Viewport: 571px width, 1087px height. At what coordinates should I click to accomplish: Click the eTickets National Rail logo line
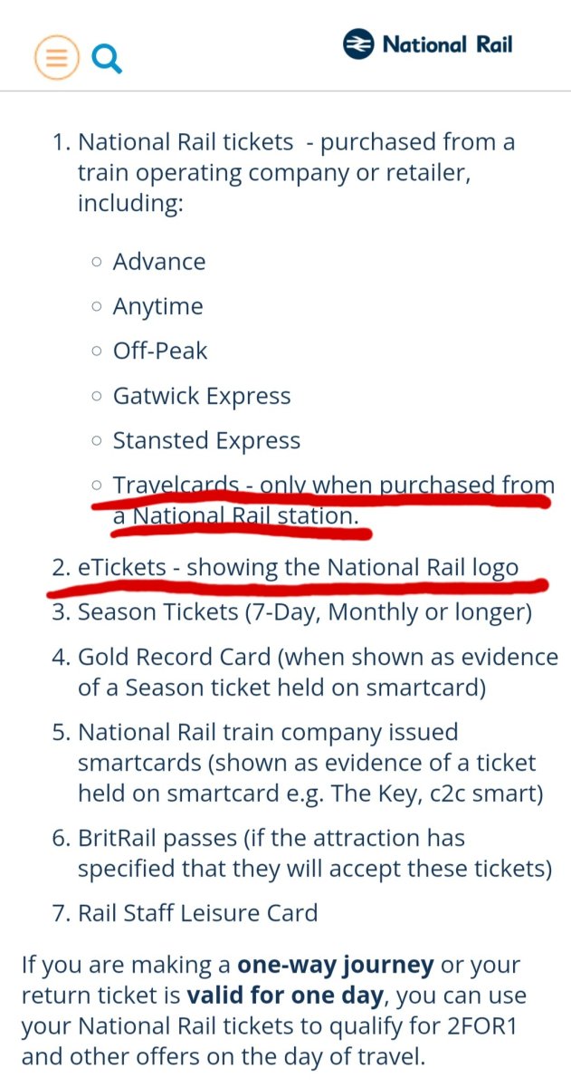click(x=298, y=568)
